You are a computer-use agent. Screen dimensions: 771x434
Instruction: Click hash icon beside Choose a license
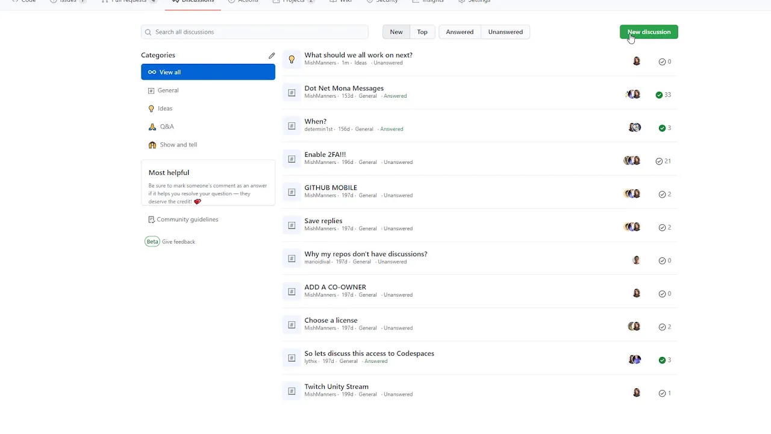coord(292,324)
